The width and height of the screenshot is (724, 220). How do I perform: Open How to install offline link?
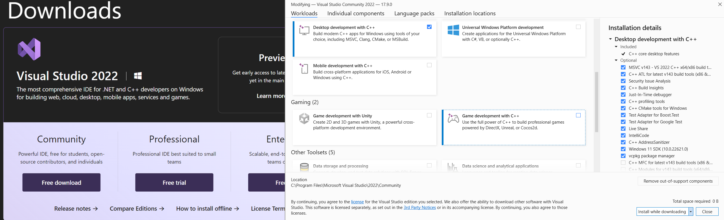(208, 209)
